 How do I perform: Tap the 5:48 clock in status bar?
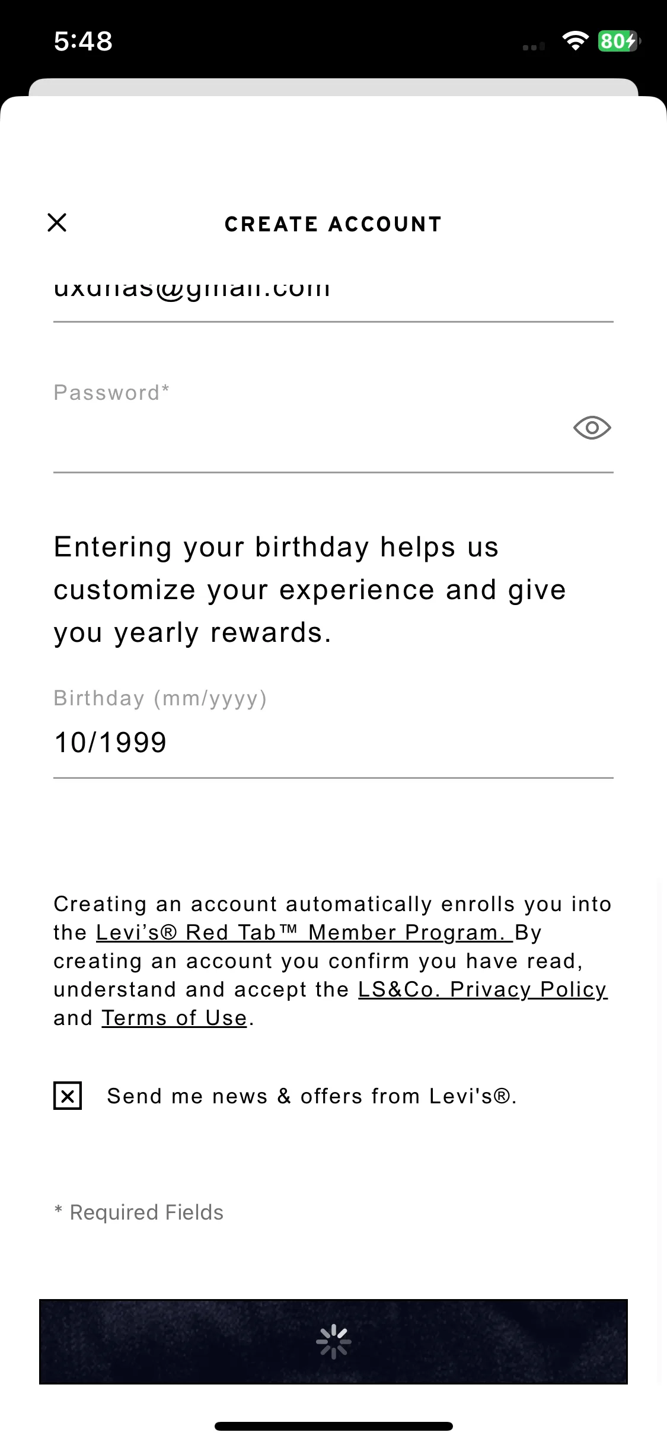point(83,41)
